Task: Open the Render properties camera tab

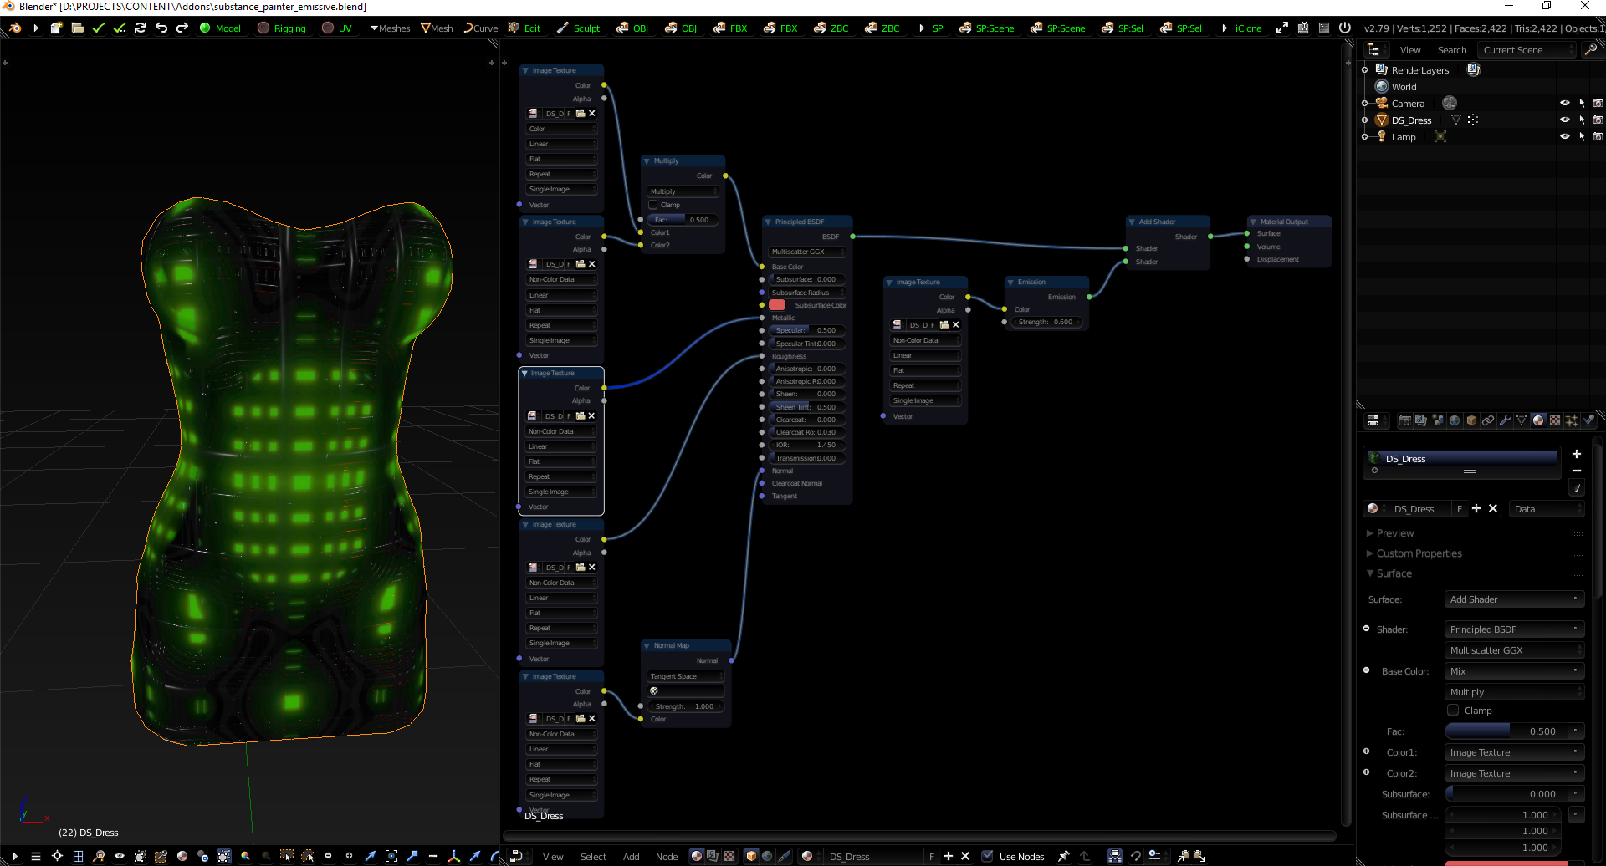Action: click(1404, 420)
